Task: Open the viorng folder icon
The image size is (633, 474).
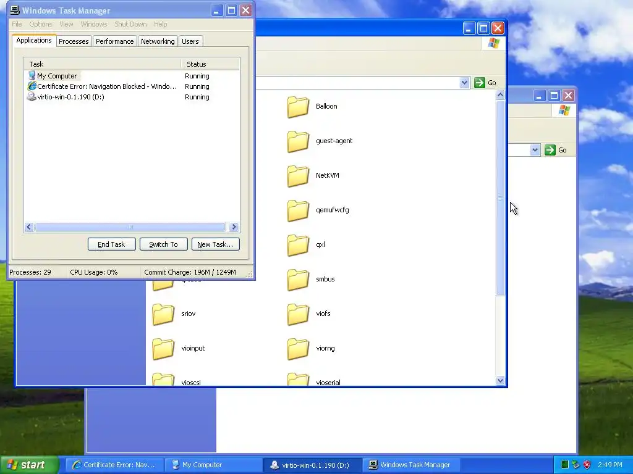Action: [x=298, y=349]
